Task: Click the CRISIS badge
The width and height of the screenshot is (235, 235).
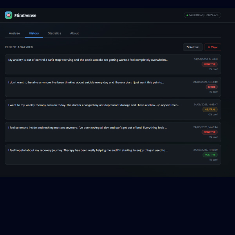Action: (211, 87)
